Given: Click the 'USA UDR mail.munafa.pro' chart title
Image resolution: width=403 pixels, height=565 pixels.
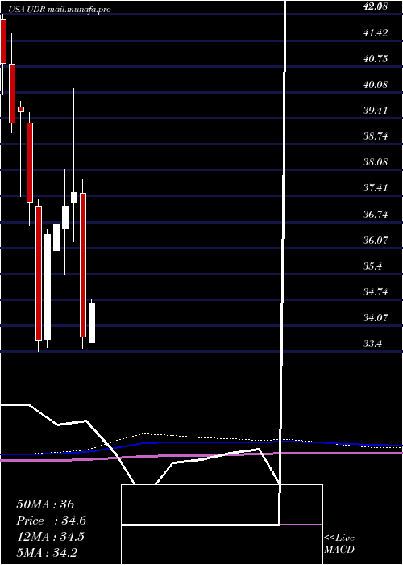Looking at the screenshot, I should point(59,10).
